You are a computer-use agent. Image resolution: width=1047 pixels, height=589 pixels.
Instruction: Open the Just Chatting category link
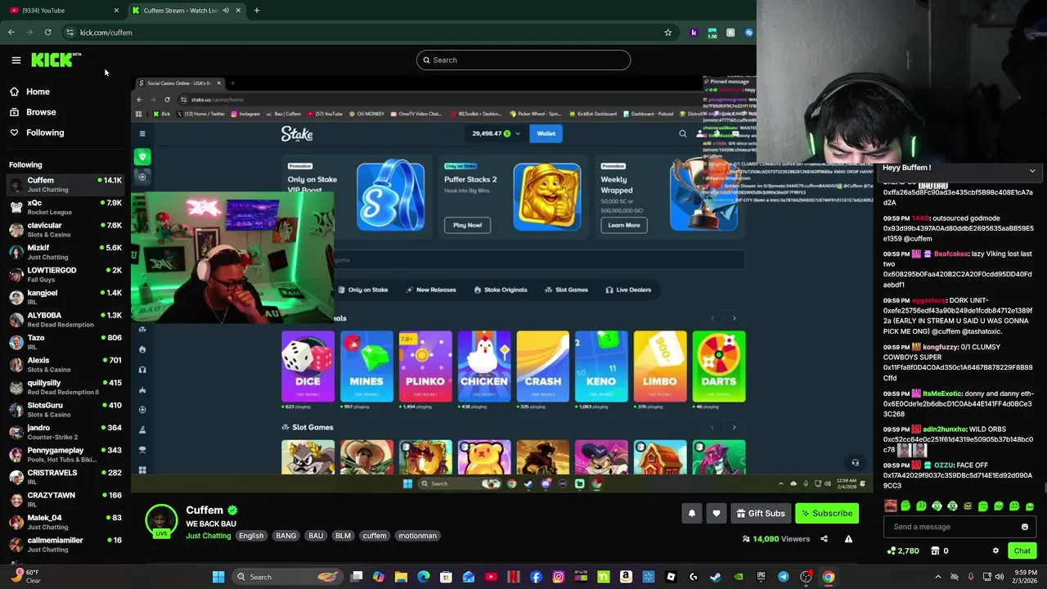pos(208,536)
